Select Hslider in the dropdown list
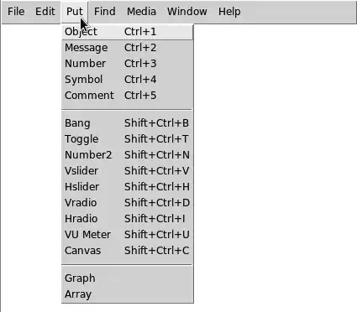357x312 pixels. [x=128, y=187]
